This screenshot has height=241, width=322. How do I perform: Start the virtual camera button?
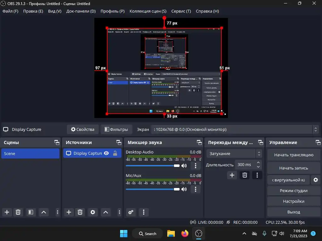click(x=288, y=180)
